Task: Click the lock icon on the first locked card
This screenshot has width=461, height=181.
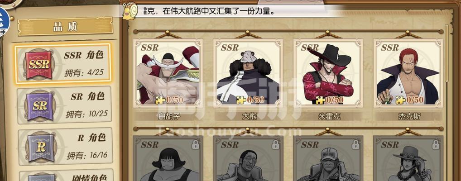Action: coord(195,144)
